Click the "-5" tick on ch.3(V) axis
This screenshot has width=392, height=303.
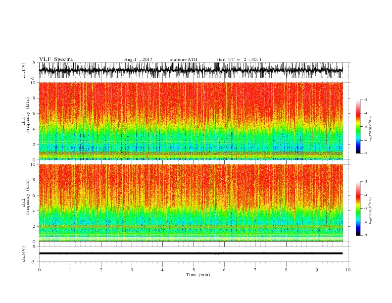pyautogui.click(x=34, y=262)
